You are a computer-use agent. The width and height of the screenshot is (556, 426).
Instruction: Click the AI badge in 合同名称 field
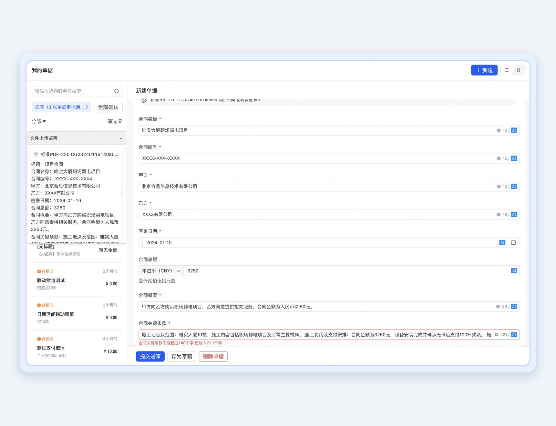coord(514,130)
